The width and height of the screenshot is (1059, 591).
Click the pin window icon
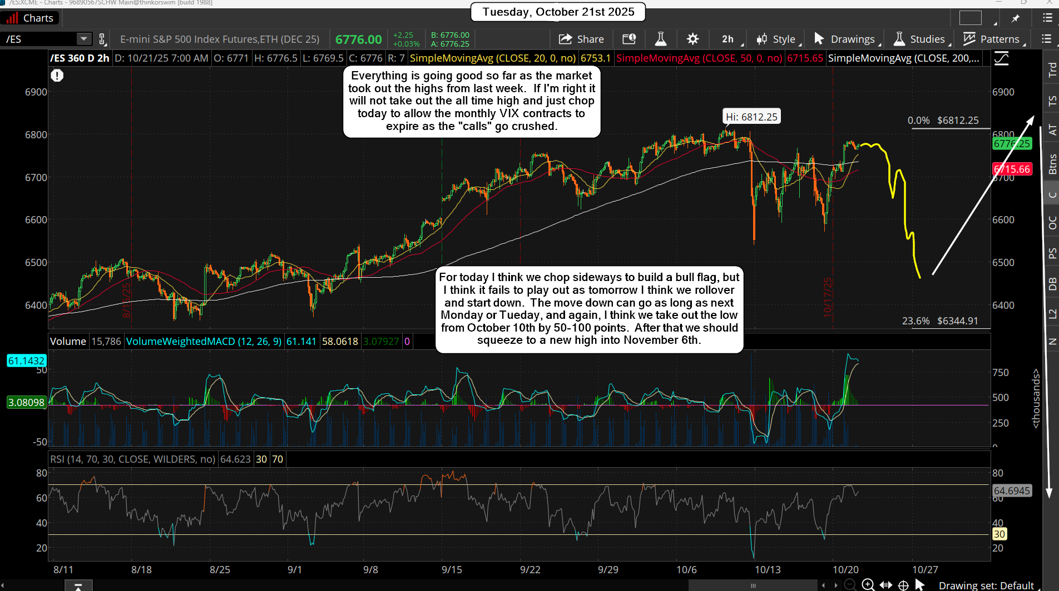1016,18
